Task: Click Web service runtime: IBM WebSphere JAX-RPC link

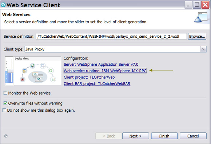Action: (x=105, y=71)
